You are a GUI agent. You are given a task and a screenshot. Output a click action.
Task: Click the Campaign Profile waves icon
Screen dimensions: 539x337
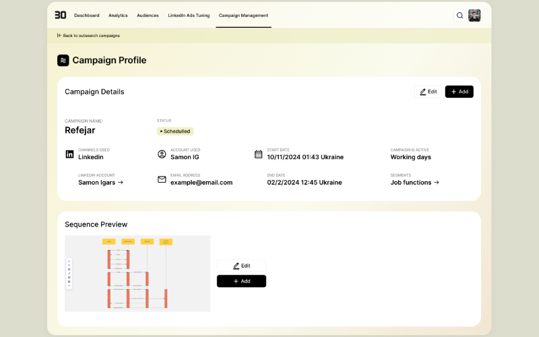(63, 61)
